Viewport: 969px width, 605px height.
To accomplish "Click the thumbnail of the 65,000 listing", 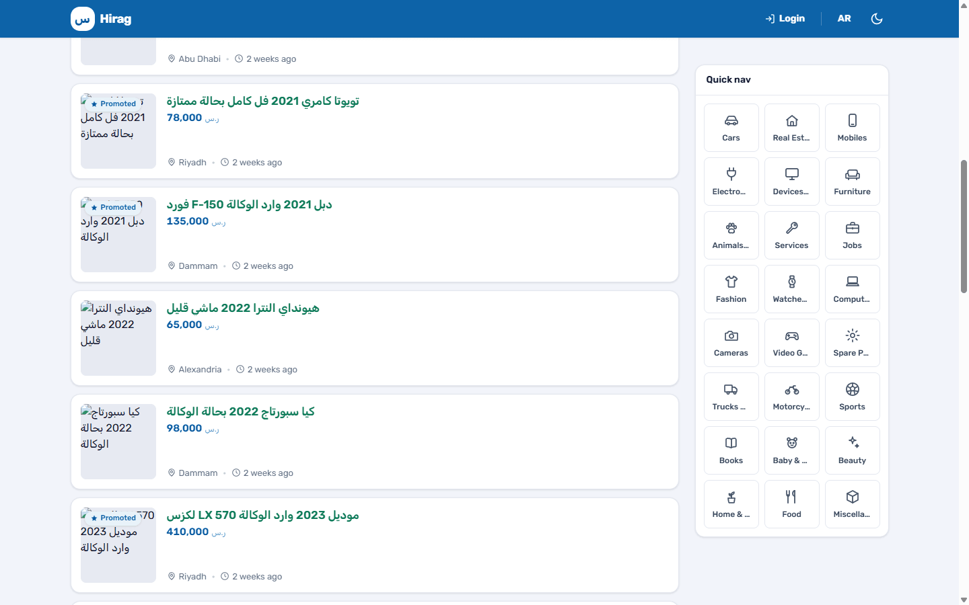I will pos(118,338).
